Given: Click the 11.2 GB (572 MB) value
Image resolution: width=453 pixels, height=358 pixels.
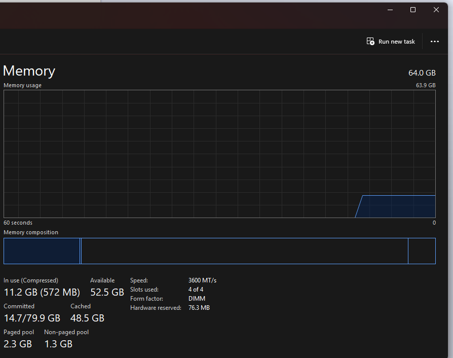Looking at the screenshot, I should coord(42,293).
